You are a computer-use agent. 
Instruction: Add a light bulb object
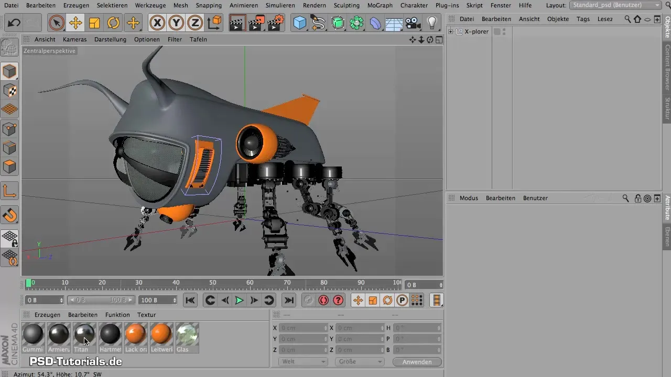tap(432, 23)
